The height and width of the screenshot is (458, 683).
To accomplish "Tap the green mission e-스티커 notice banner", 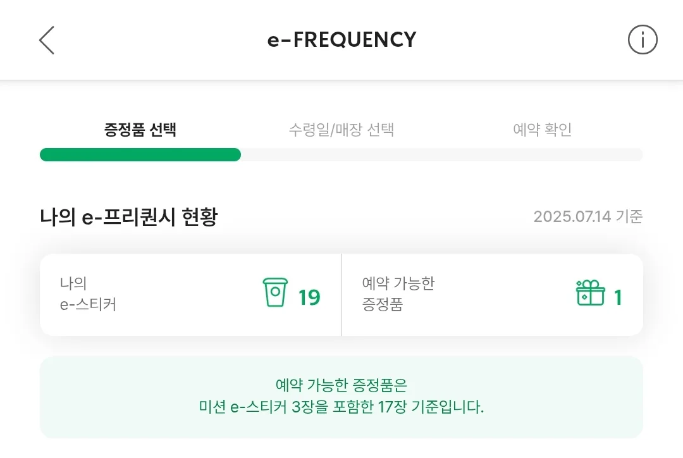I will pyautogui.click(x=341, y=397).
